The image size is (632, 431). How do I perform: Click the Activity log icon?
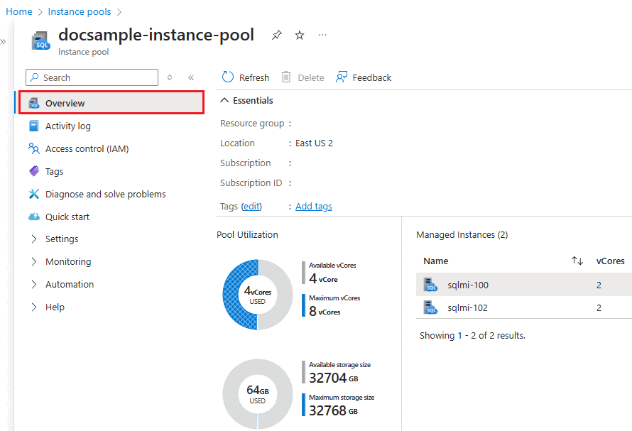click(34, 126)
